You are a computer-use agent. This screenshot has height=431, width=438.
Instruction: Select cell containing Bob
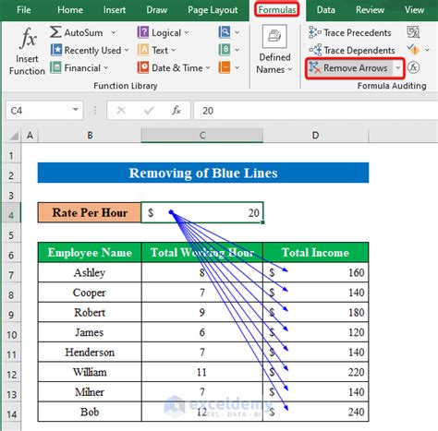click(x=90, y=412)
